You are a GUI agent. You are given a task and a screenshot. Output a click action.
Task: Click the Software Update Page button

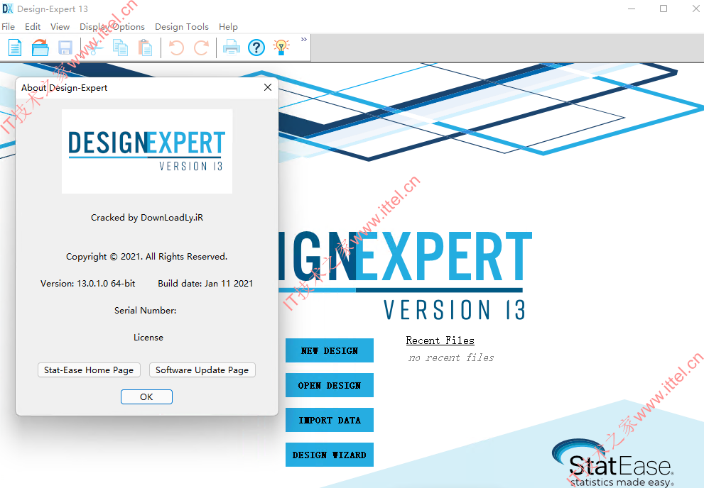tap(202, 370)
